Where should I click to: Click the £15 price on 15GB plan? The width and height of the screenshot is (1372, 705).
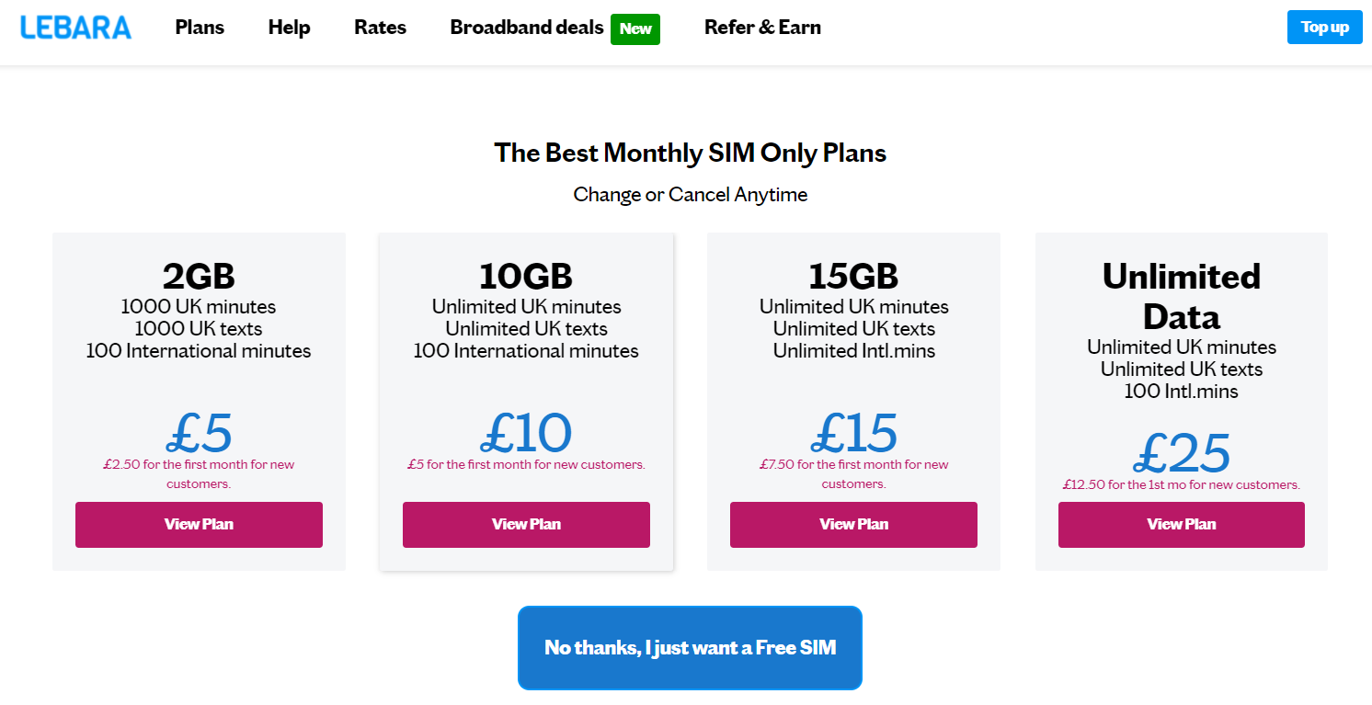(853, 432)
